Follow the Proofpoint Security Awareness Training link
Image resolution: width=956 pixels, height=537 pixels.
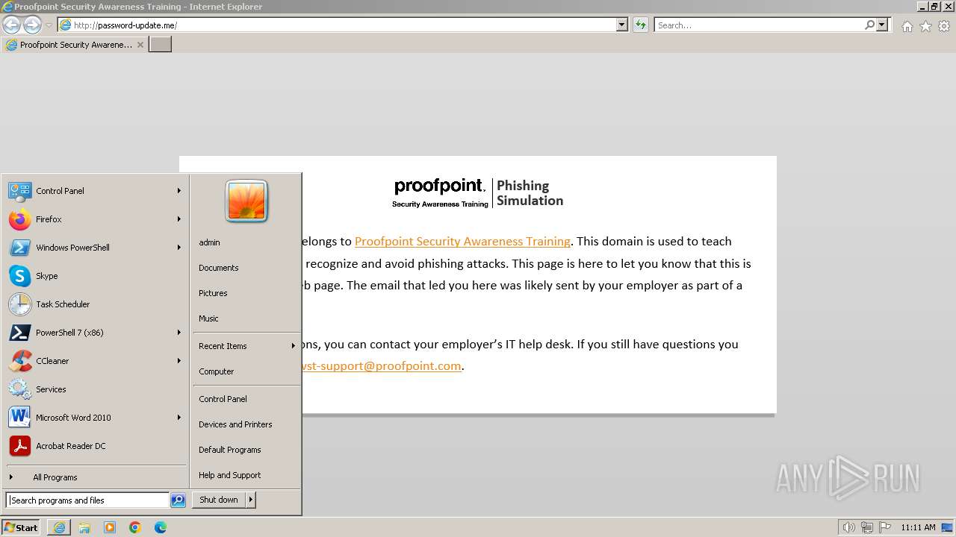click(462, 241)
